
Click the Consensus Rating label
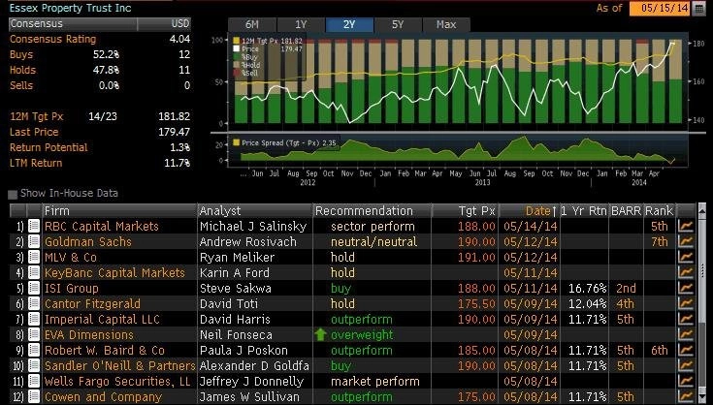coord(52,39)
